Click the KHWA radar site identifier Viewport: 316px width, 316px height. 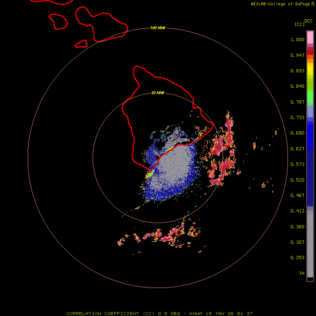click(x=196, y=314)
